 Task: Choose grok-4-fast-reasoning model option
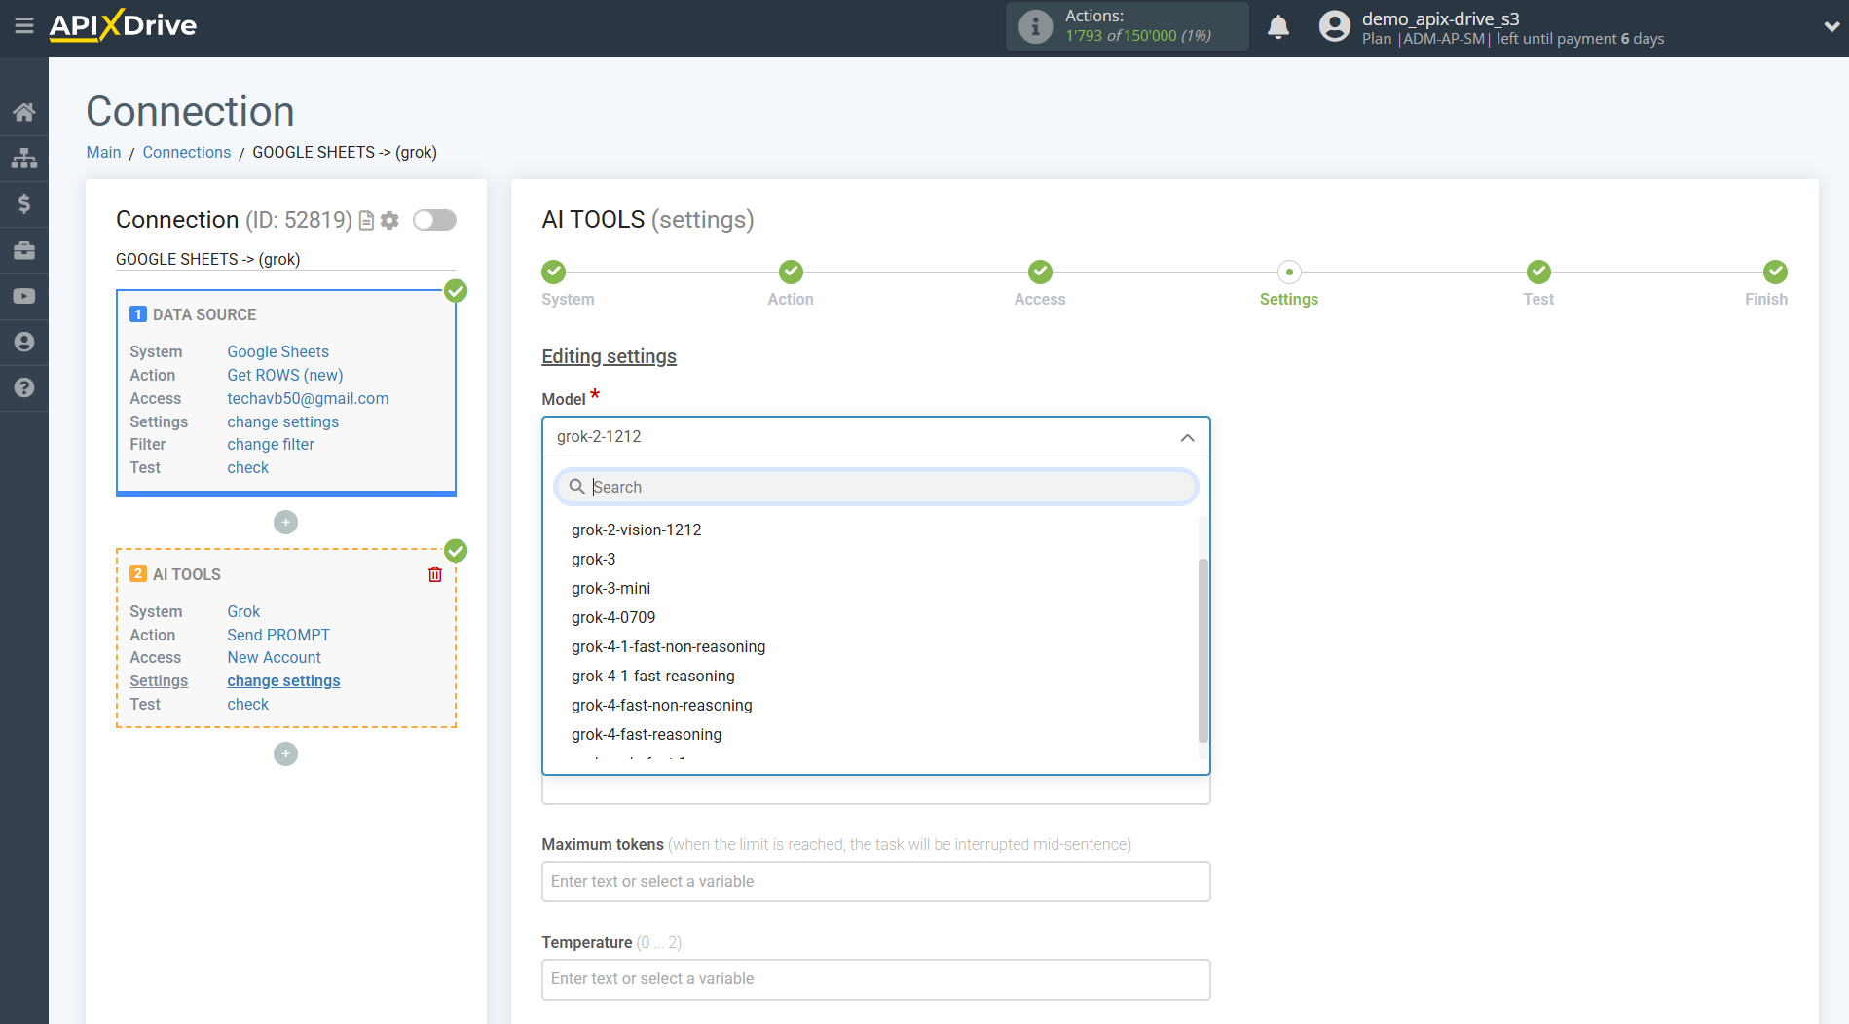[646, 734]
